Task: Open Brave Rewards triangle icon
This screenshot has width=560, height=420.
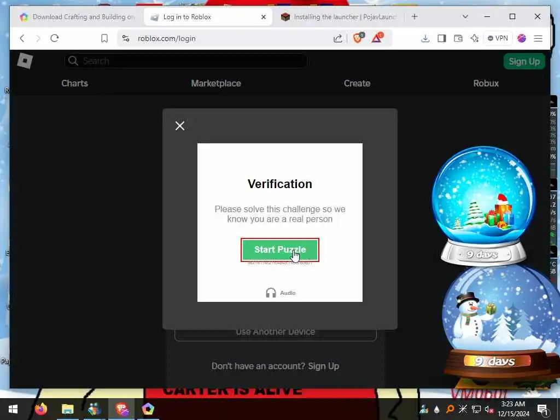Action: click(x=377, y=38)
